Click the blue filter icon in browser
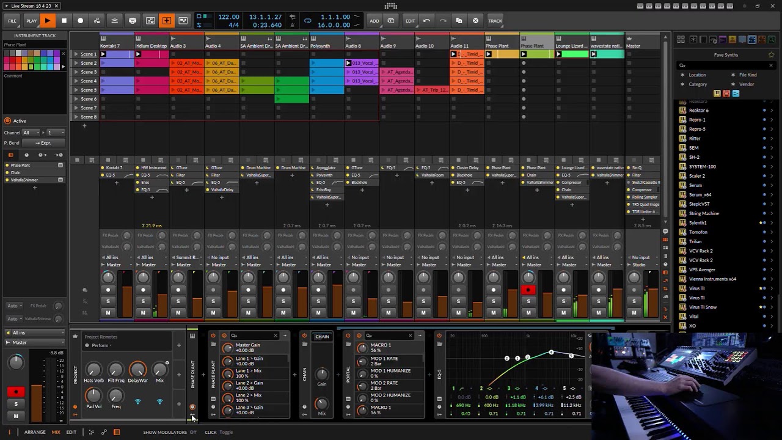782x440 pixels. 736,94
